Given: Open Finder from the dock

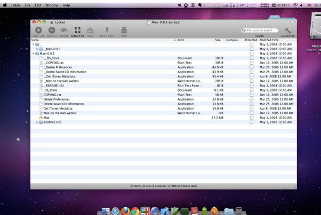Looking at the screenshot, I should click(x=106, y=211).
